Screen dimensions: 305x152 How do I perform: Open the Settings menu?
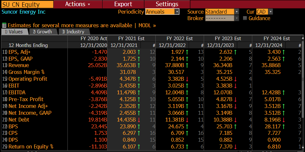click(167, 4)
